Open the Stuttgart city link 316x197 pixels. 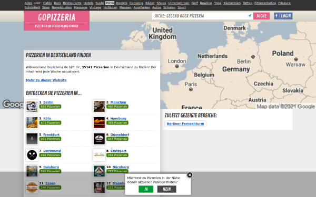tap(118, 151)
